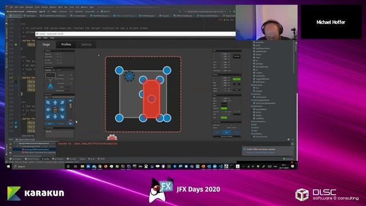Open the Stage tab
Viewport: 366px width, 206px height.
click(x=46, y=45)
